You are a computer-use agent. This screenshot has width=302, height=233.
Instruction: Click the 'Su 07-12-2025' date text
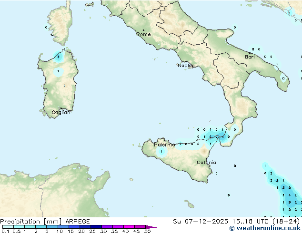pyautogui.click(x=201, y=222)
